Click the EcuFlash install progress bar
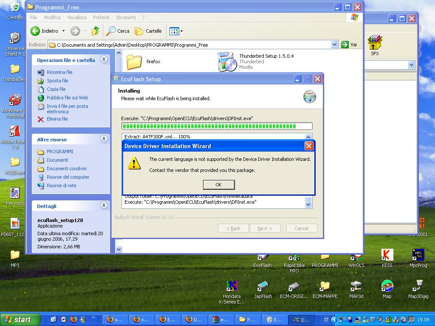 click(x=217, y=126)
